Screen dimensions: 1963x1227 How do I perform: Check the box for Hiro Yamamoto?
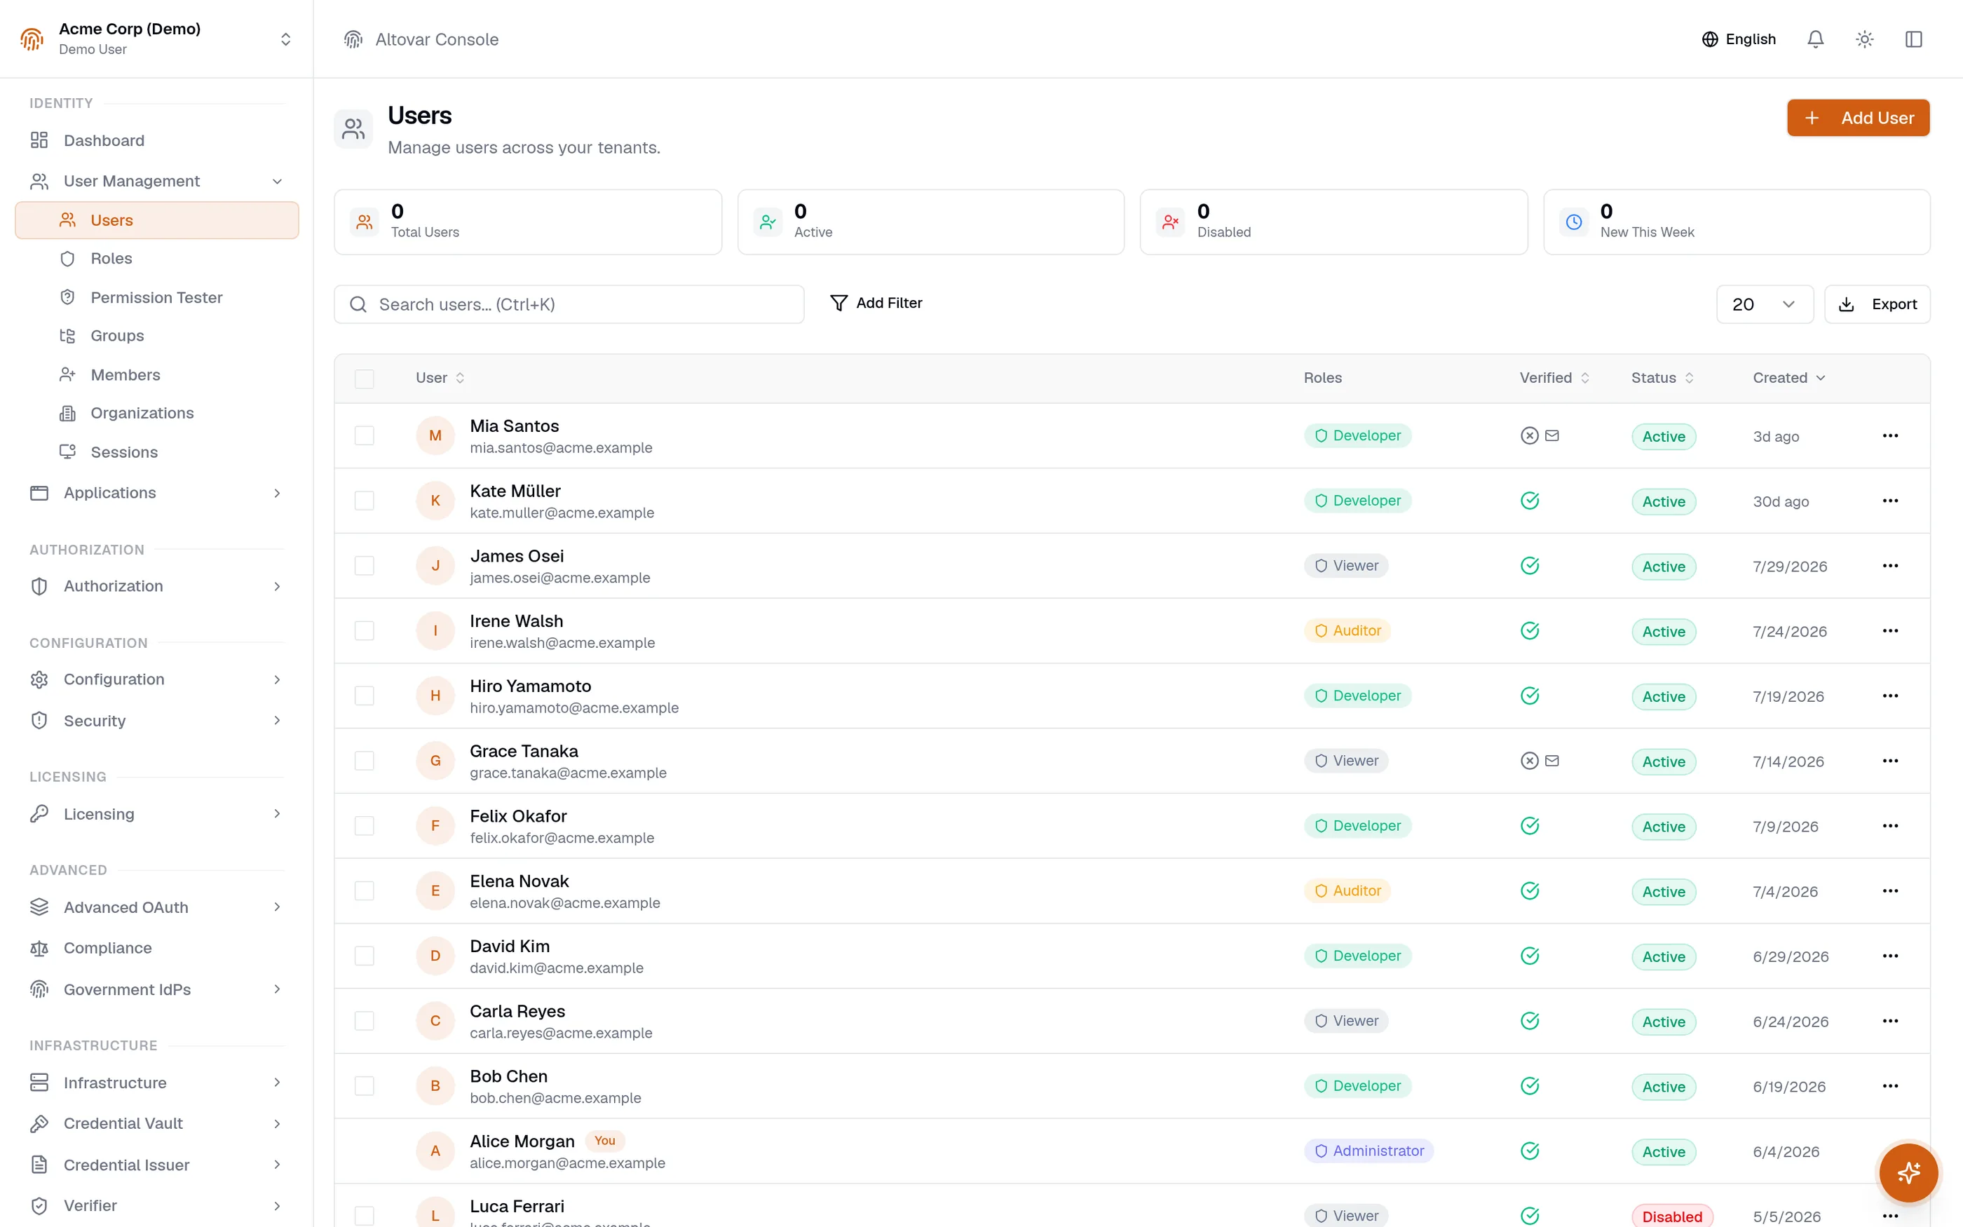click(365, 696)
